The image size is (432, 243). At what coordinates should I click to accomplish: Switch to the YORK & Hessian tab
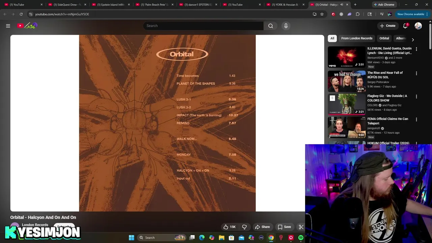[285, 5]
